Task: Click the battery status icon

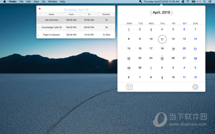Action: [x=193, y=1]
